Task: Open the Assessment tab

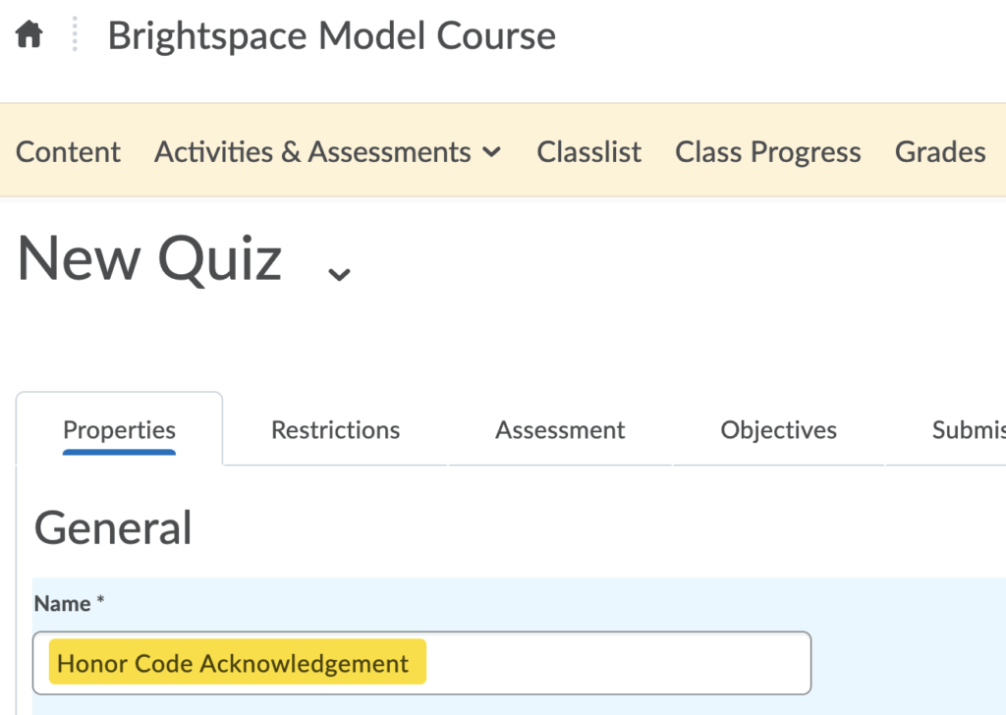Action: [559, 429]
